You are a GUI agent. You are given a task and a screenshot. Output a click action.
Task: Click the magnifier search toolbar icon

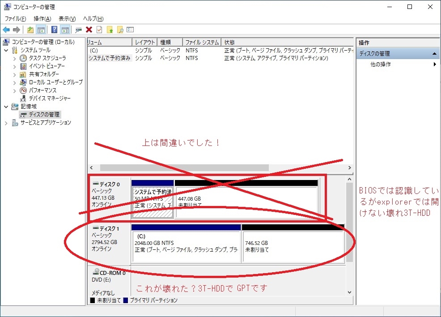click(120, 30)
